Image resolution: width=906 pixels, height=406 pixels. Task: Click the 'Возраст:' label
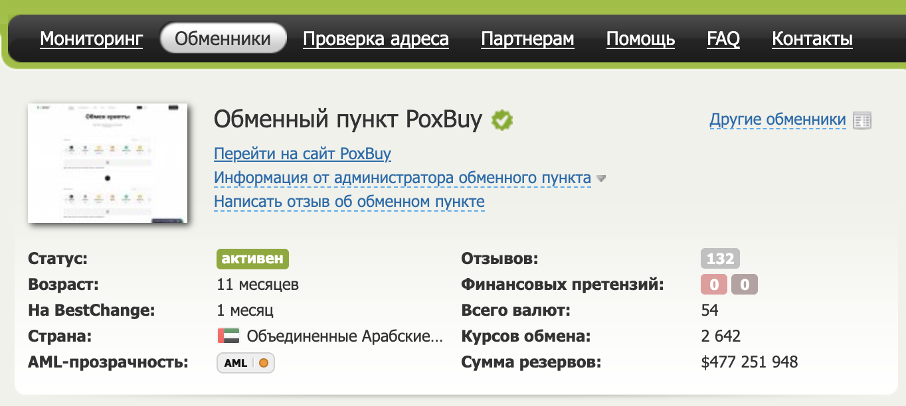63,285
